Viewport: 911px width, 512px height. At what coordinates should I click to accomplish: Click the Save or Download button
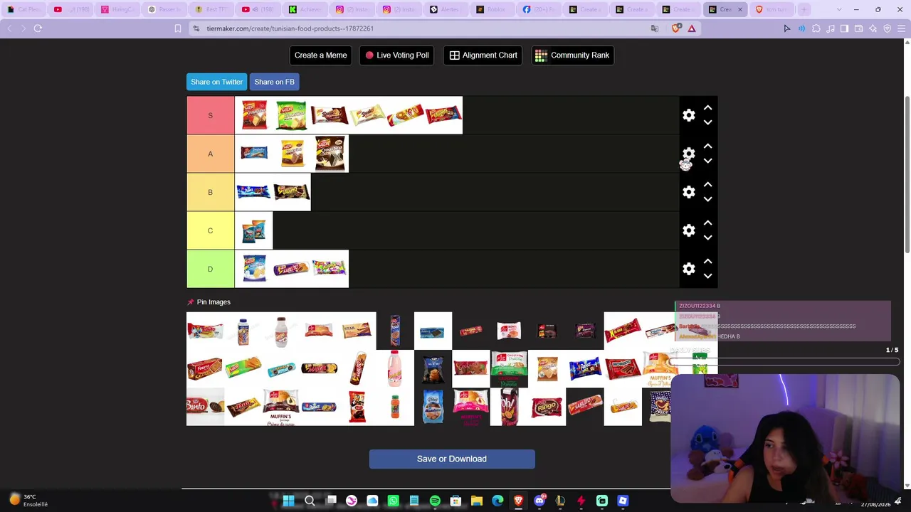click(x=452, y=459)
